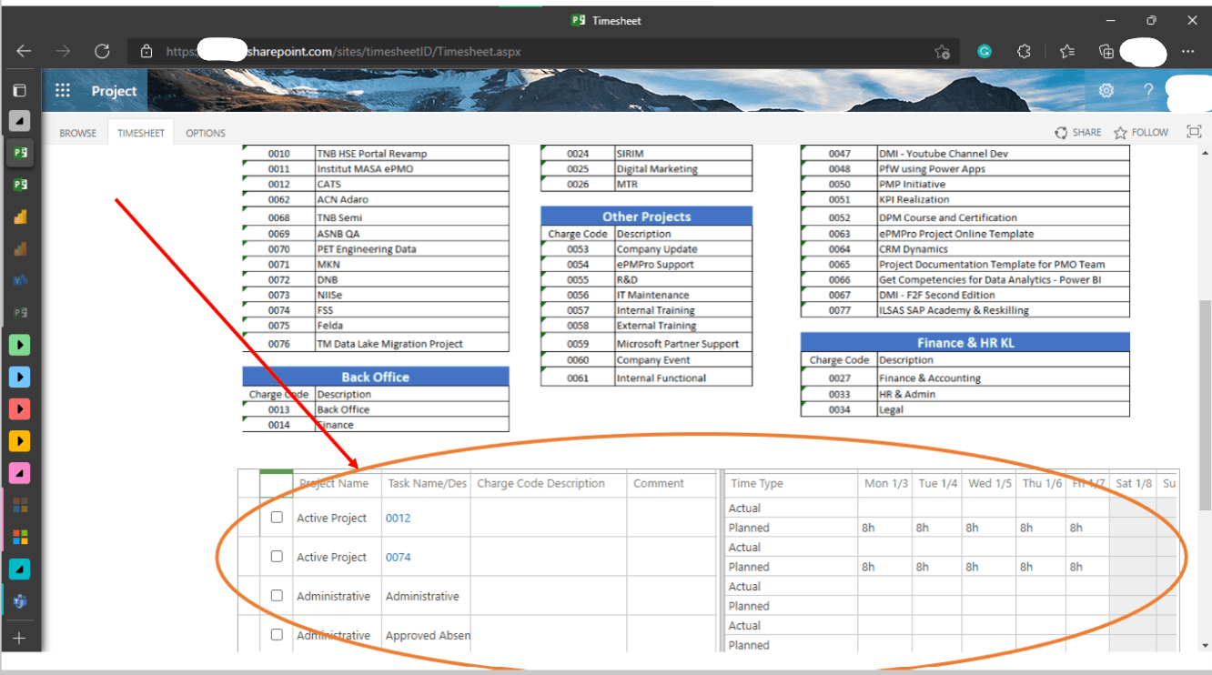Click the Task Name/Des column header
This screenshot has width=1212, height=675.
click(x=427, y=484)
